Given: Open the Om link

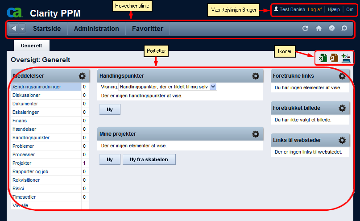Looking at the screenshot, I should tap(350, 9).
